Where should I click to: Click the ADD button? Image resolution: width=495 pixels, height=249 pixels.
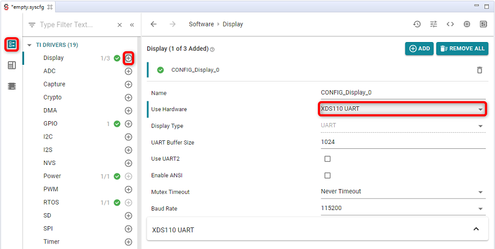pos(419,49)
